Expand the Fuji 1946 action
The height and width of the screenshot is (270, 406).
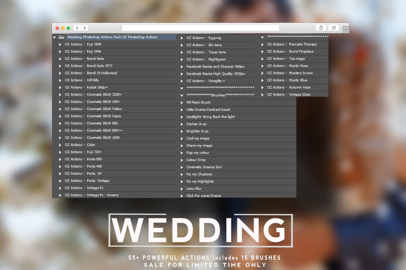pos(60,52)
